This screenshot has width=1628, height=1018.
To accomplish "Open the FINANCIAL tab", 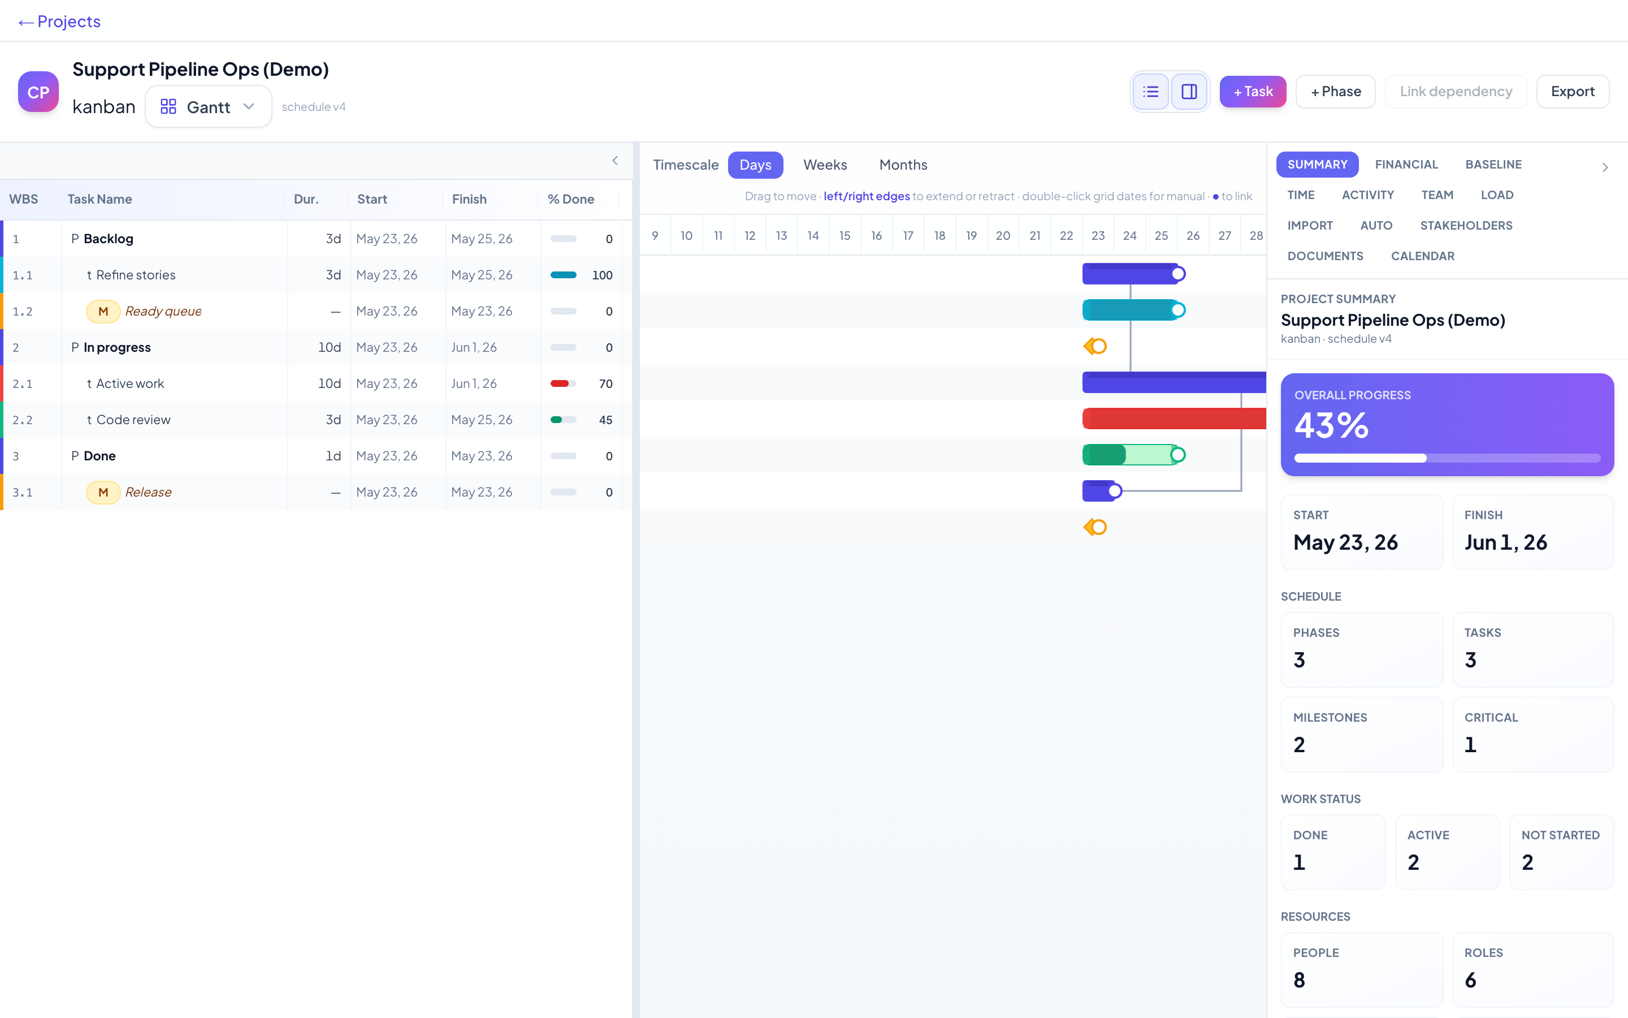I will pos(1406,164).
